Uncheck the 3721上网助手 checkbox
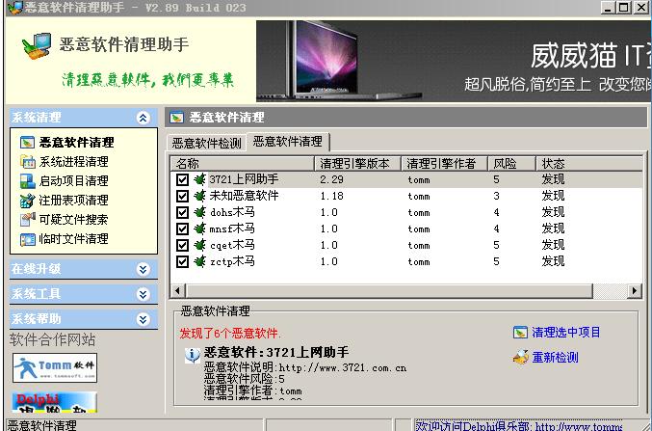The image size is (652, 431). (x=182, y=179)
